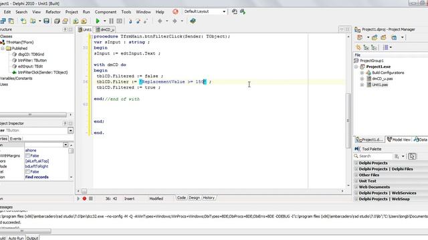This screenshot has height=240, width=428.
Task: Click the editor vertical scrollbar thumb
Action: point(348,120)
